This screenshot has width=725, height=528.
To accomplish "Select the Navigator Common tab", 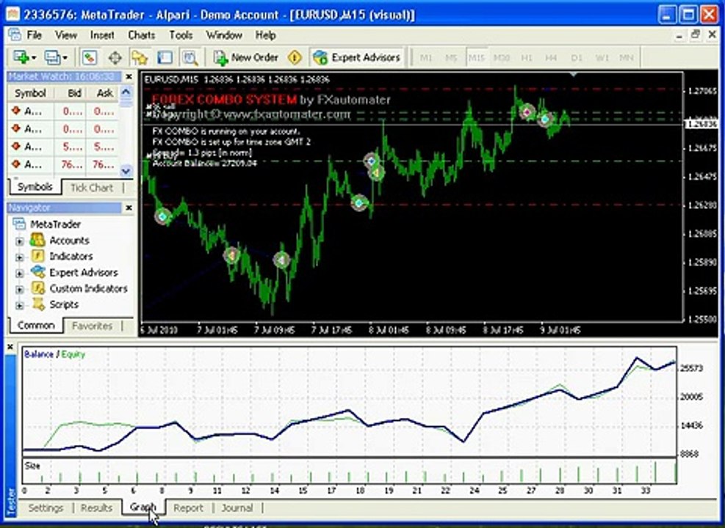I will point(35,326).
